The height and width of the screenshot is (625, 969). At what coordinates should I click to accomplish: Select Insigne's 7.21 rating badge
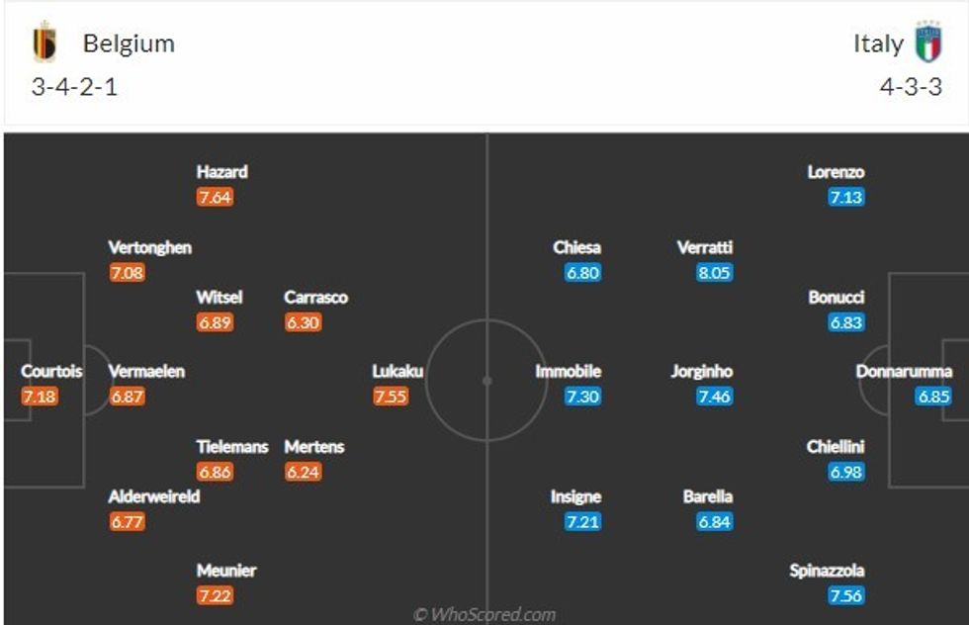[582, 521]
